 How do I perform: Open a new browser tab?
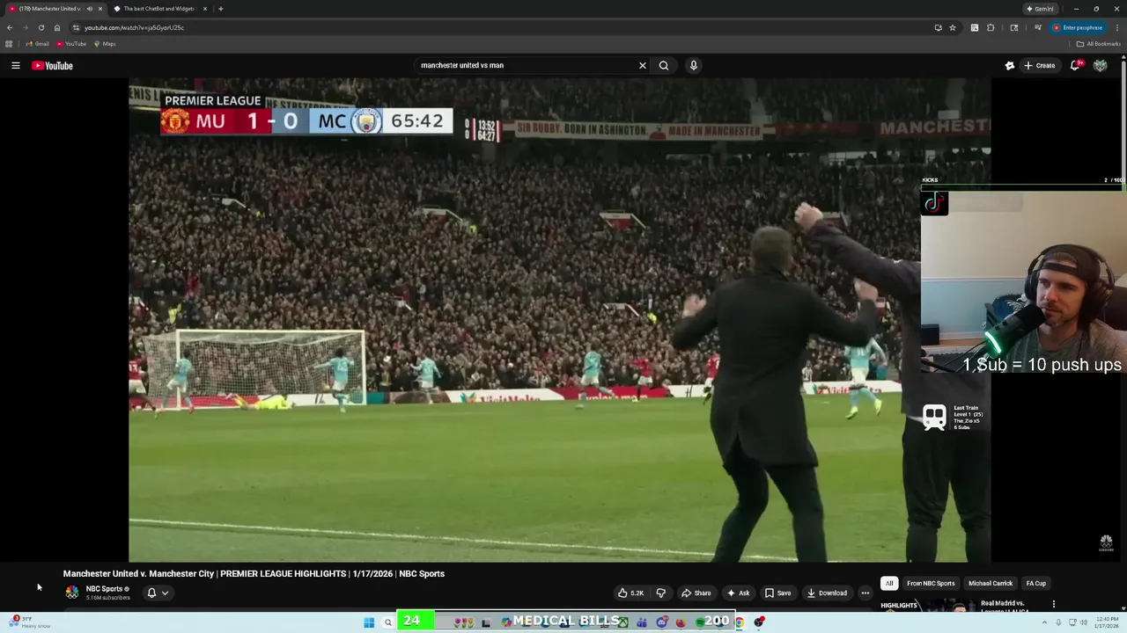[x=220, y=9]
